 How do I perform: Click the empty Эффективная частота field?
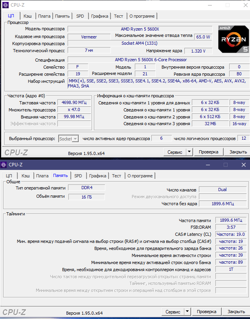click(74, 124)
